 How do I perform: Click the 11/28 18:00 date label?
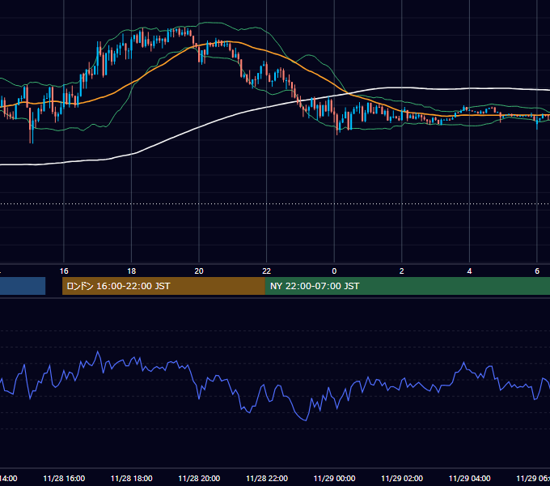(x=132, y=479)
